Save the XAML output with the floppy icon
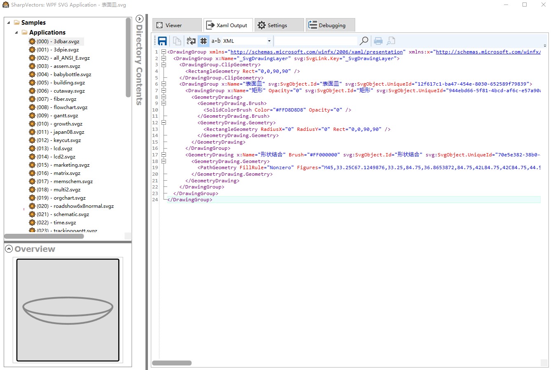 [162, 40]
